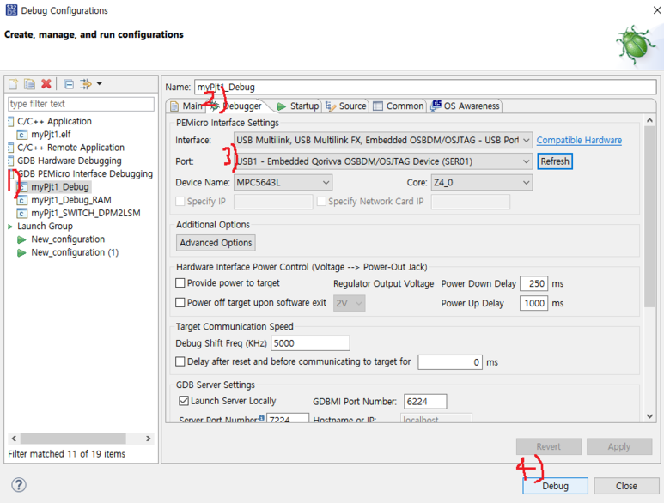Click the New_configuration green launch icon

coord(21,239)
